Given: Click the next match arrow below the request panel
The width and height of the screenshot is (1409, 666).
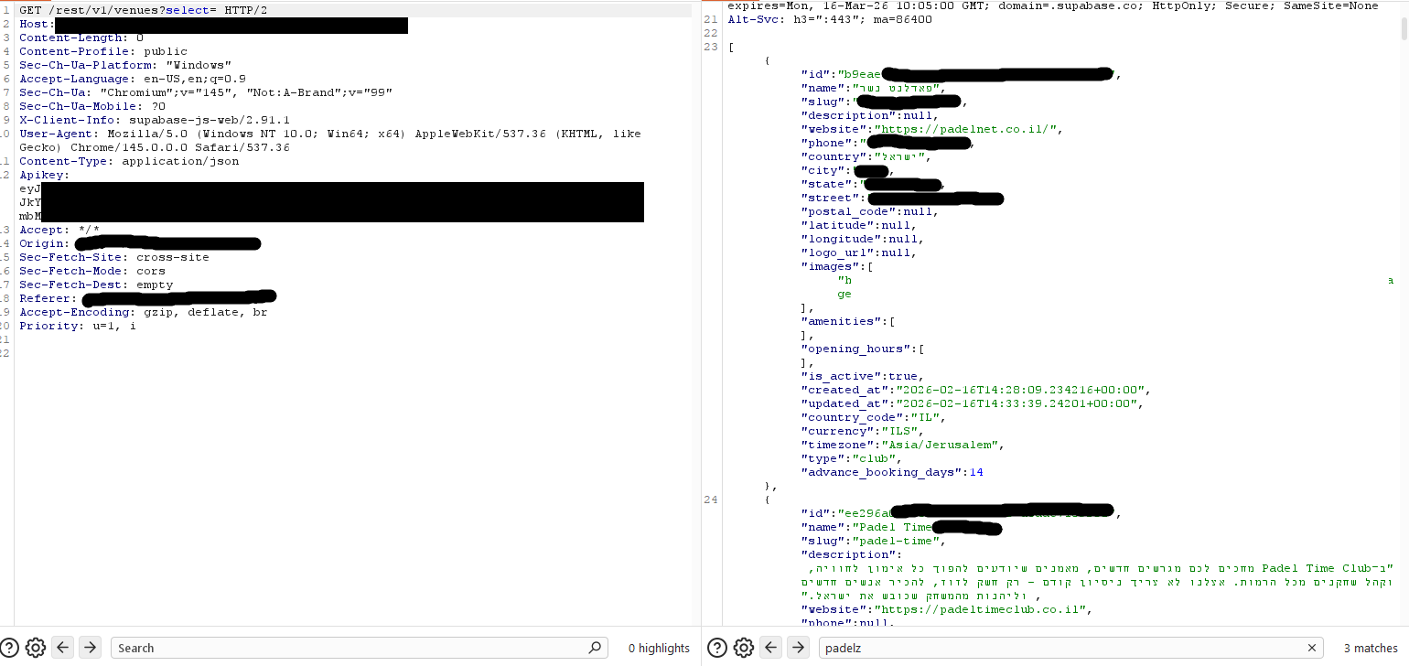Looking at the screenshot, I should pos(90,647).
